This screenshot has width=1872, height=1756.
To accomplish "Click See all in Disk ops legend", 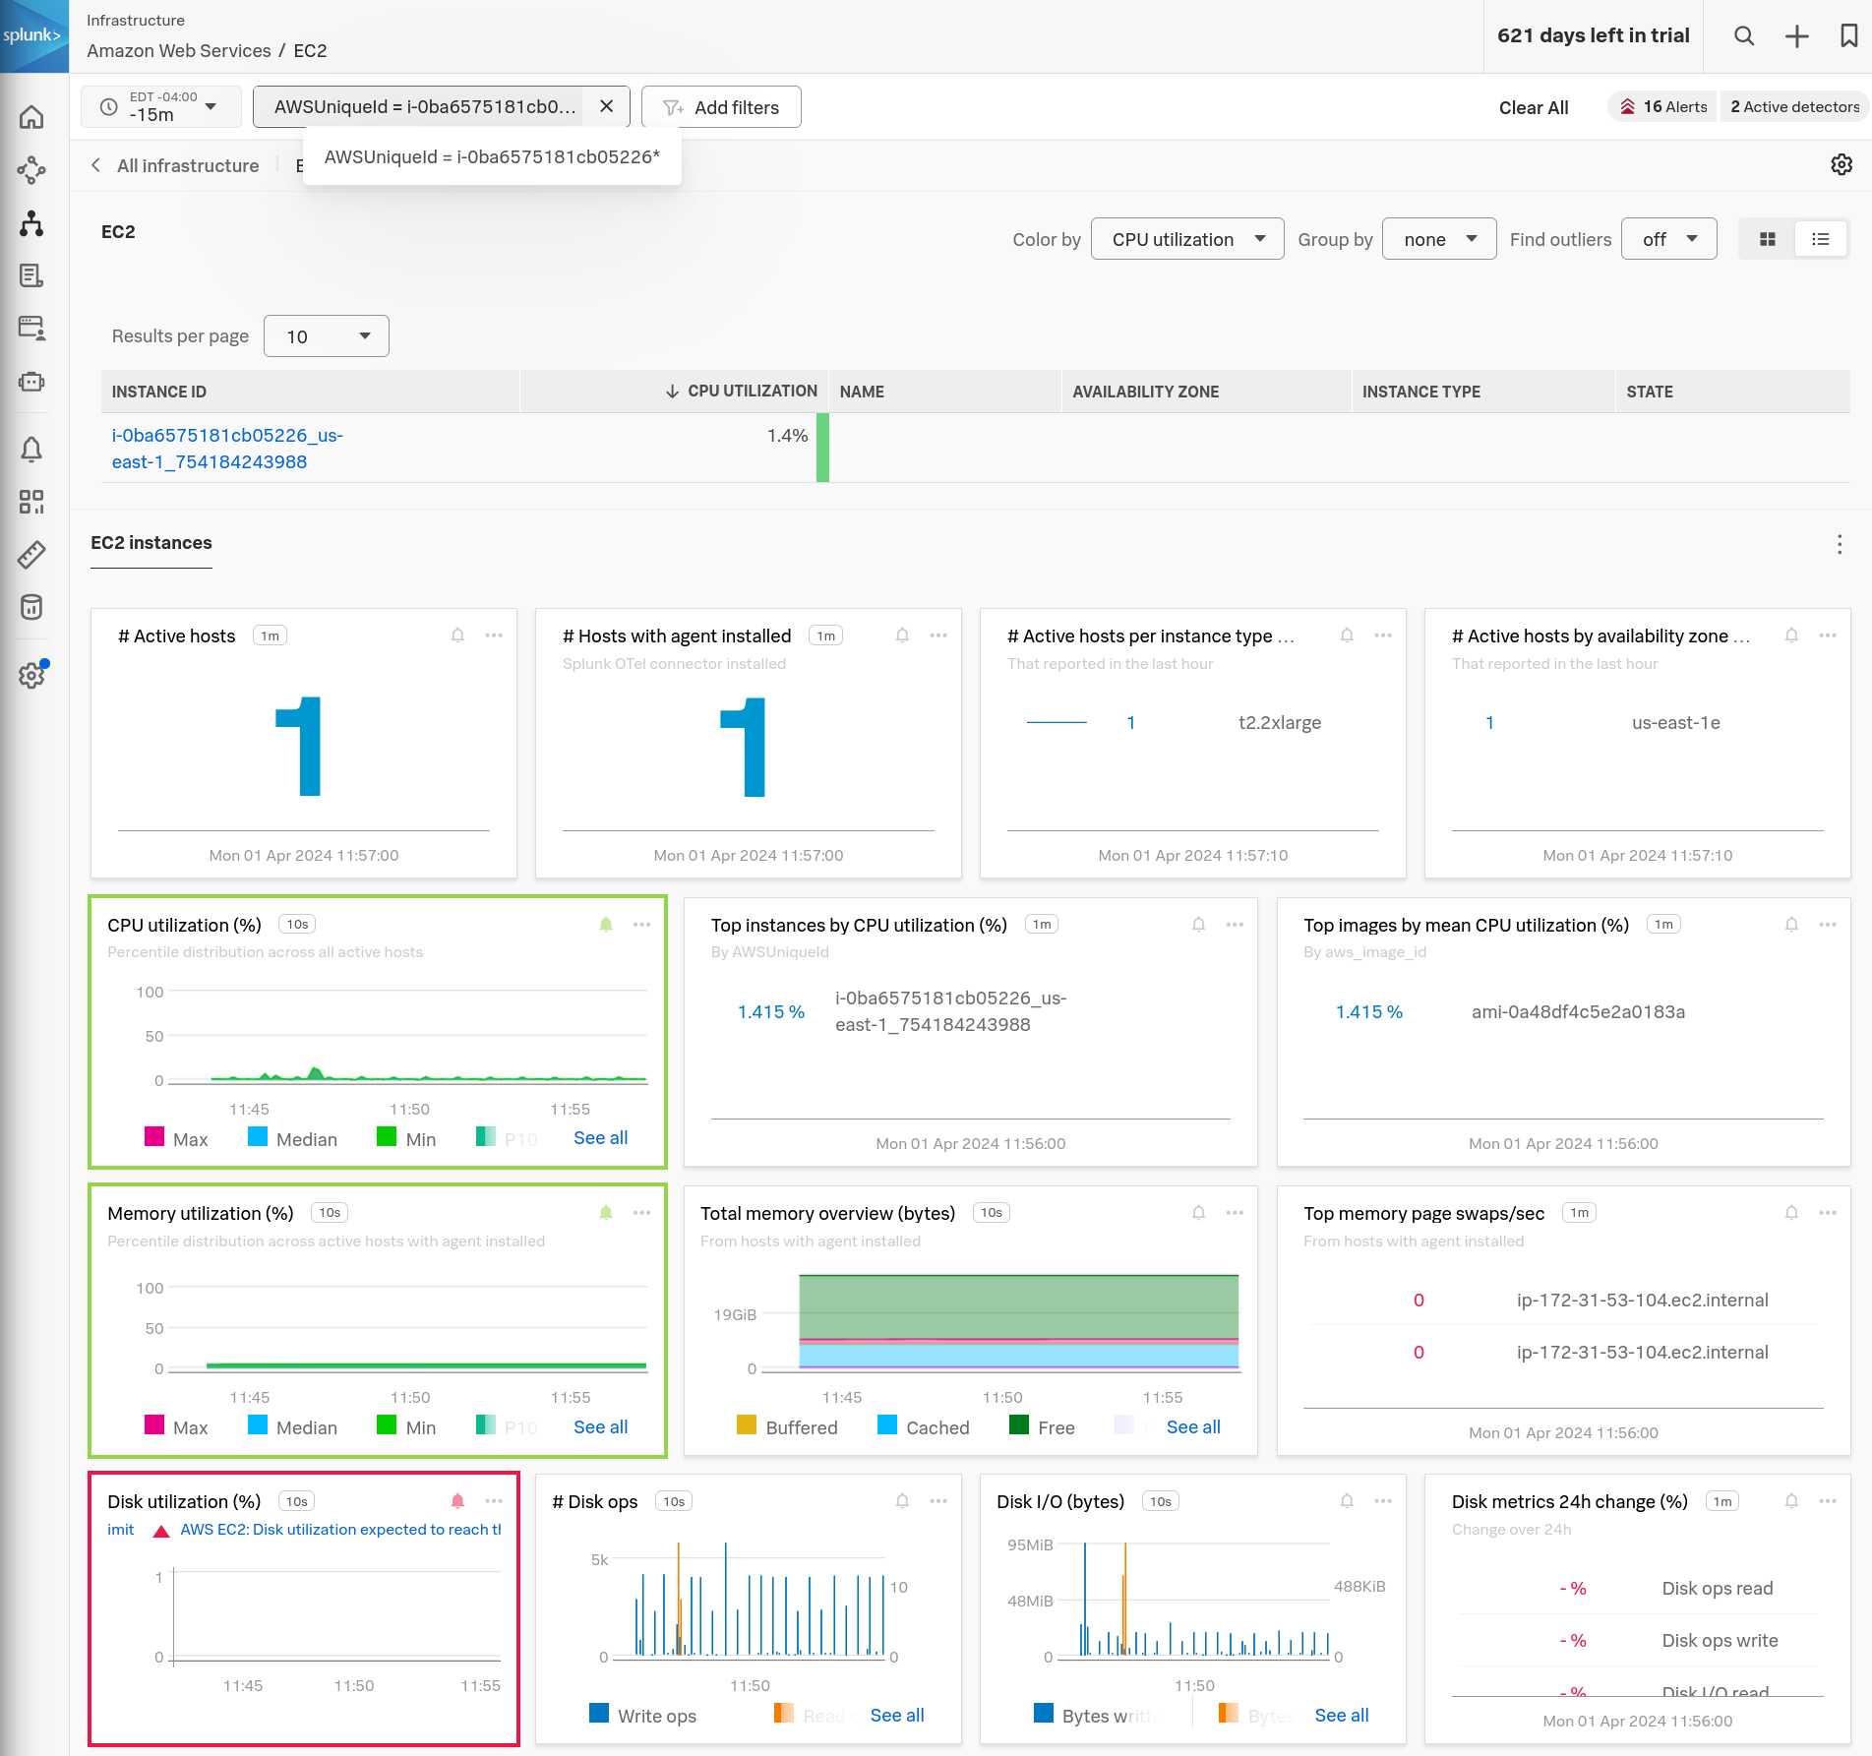I will point(897,1716).
